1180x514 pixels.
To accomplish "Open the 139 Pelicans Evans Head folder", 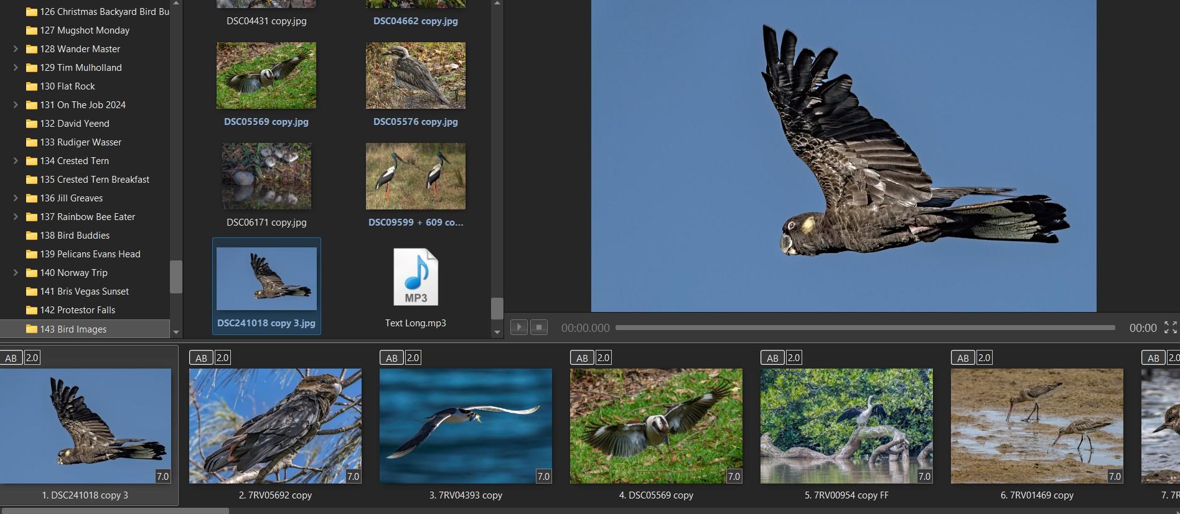I will tap(83, 254).
